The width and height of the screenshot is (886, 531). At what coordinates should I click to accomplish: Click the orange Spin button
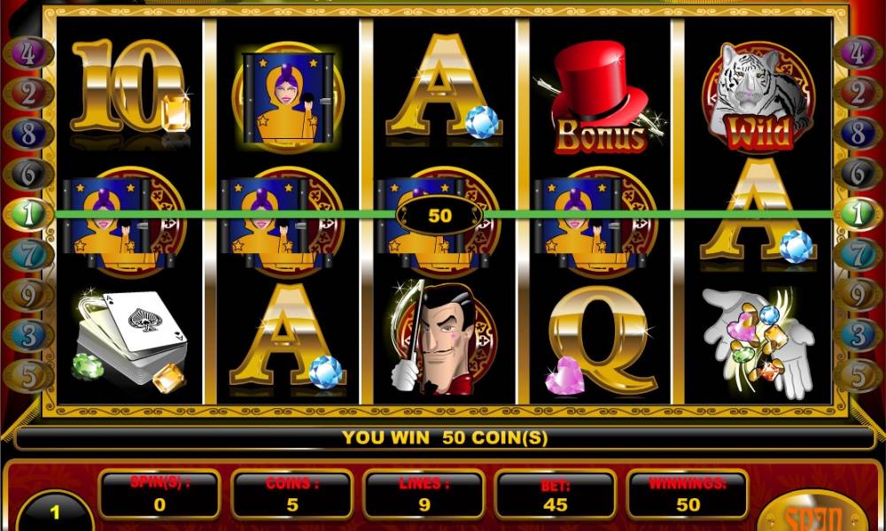click(813, 513)
